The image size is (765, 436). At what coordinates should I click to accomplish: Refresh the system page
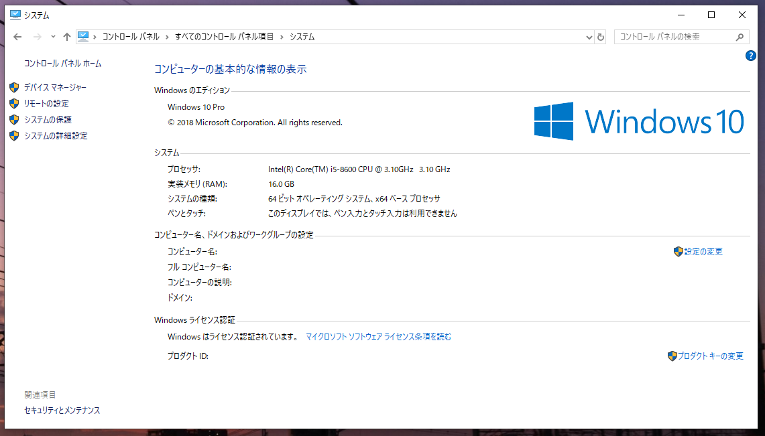(x=601, y=37)
